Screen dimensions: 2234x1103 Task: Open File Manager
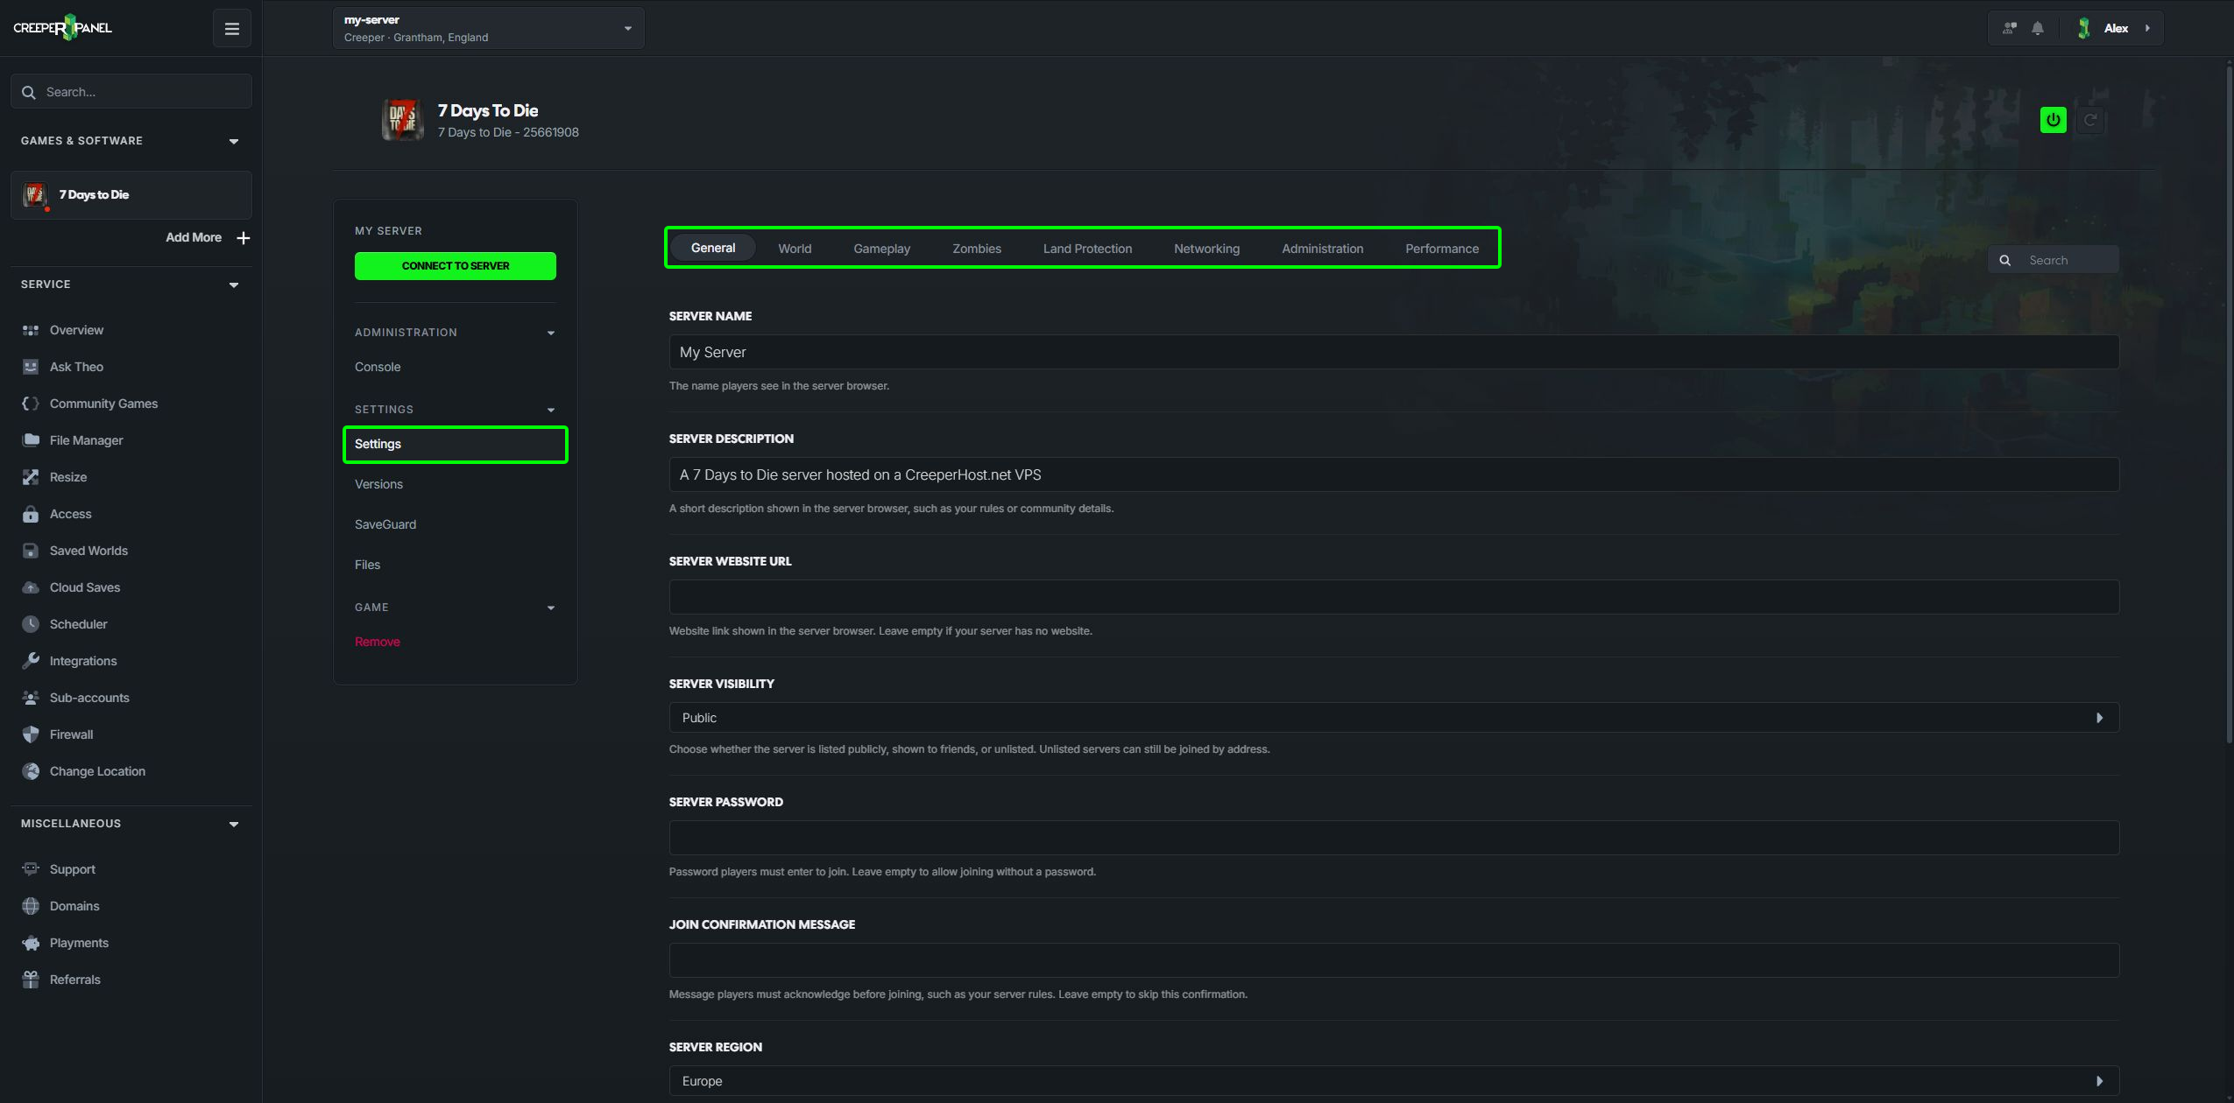86,440
